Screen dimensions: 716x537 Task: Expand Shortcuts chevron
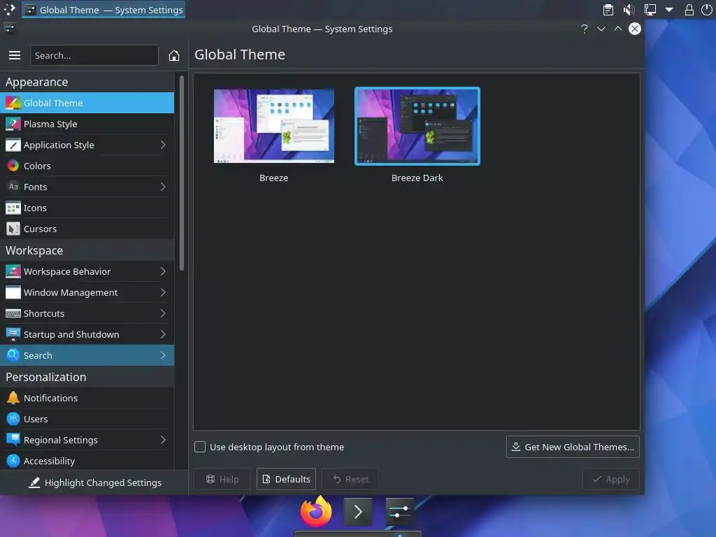click(x=163, y=314)
